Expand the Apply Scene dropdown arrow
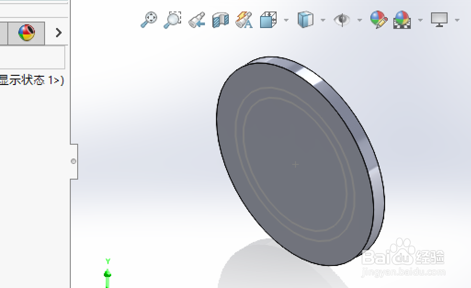The image size is (471, 288). pos(420,20)
